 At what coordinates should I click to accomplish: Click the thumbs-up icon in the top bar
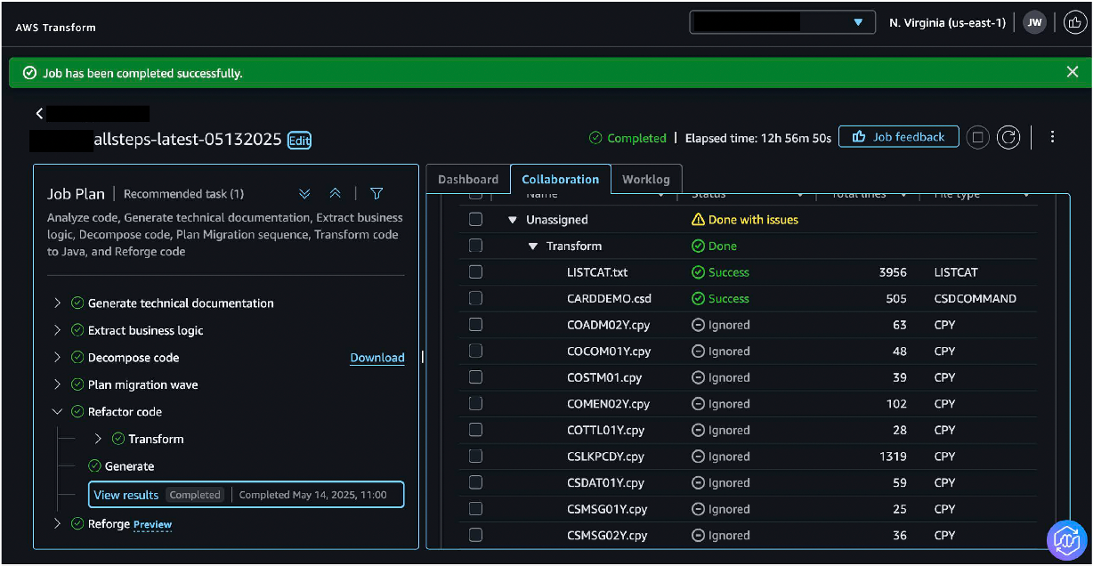[1073, 22]
